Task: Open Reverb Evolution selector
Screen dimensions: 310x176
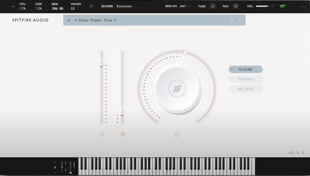Action: click(x=117, y=6)
